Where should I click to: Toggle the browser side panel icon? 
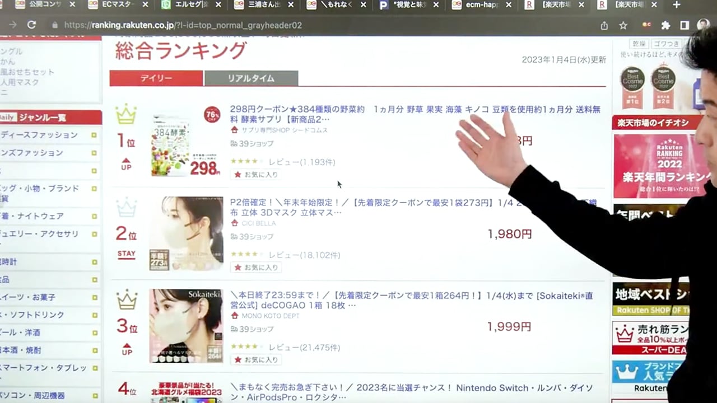[685, 25]
